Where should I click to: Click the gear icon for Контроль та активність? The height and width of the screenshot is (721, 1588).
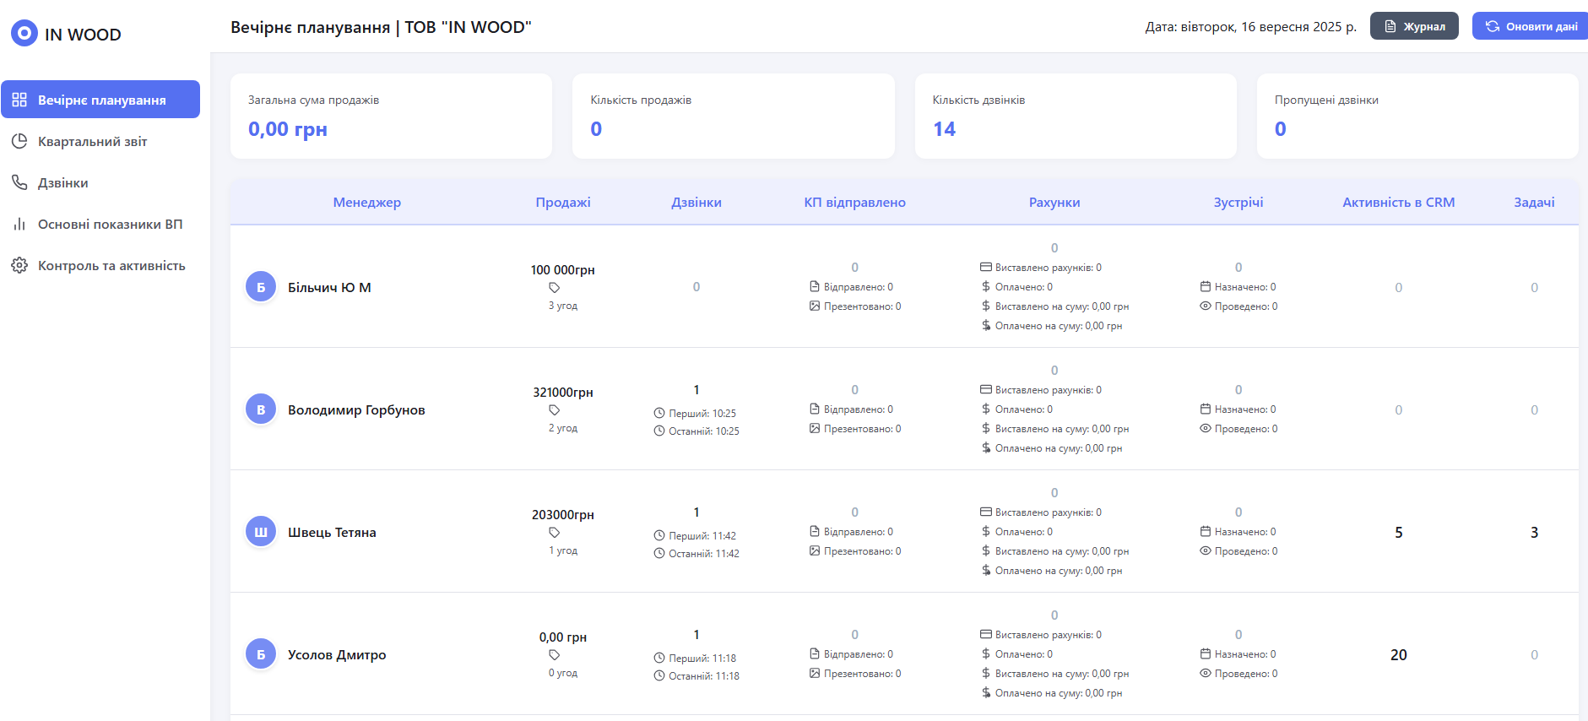pyautogui.click(x=19, y=265)
